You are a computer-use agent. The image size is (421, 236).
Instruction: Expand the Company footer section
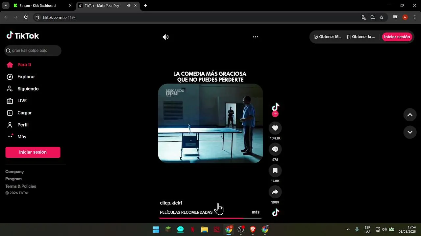point(14,172)
